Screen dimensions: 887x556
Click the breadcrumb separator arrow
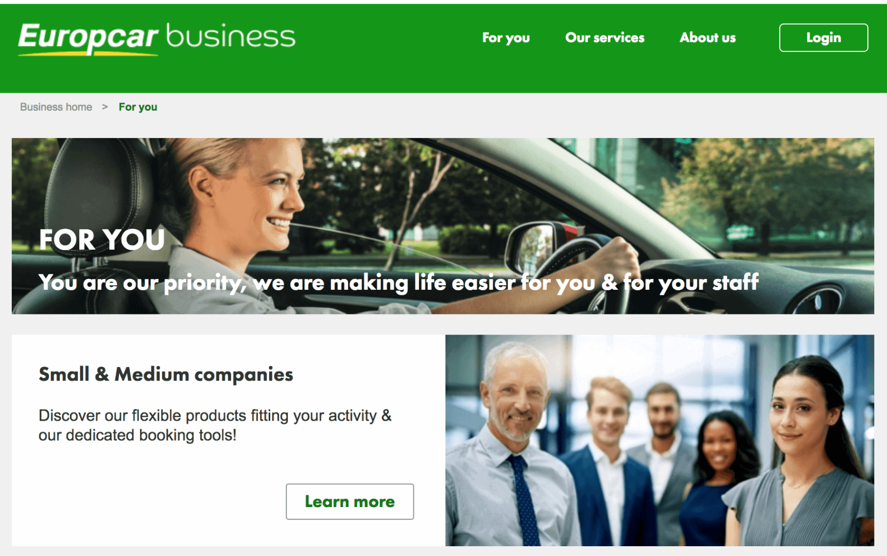105,107
